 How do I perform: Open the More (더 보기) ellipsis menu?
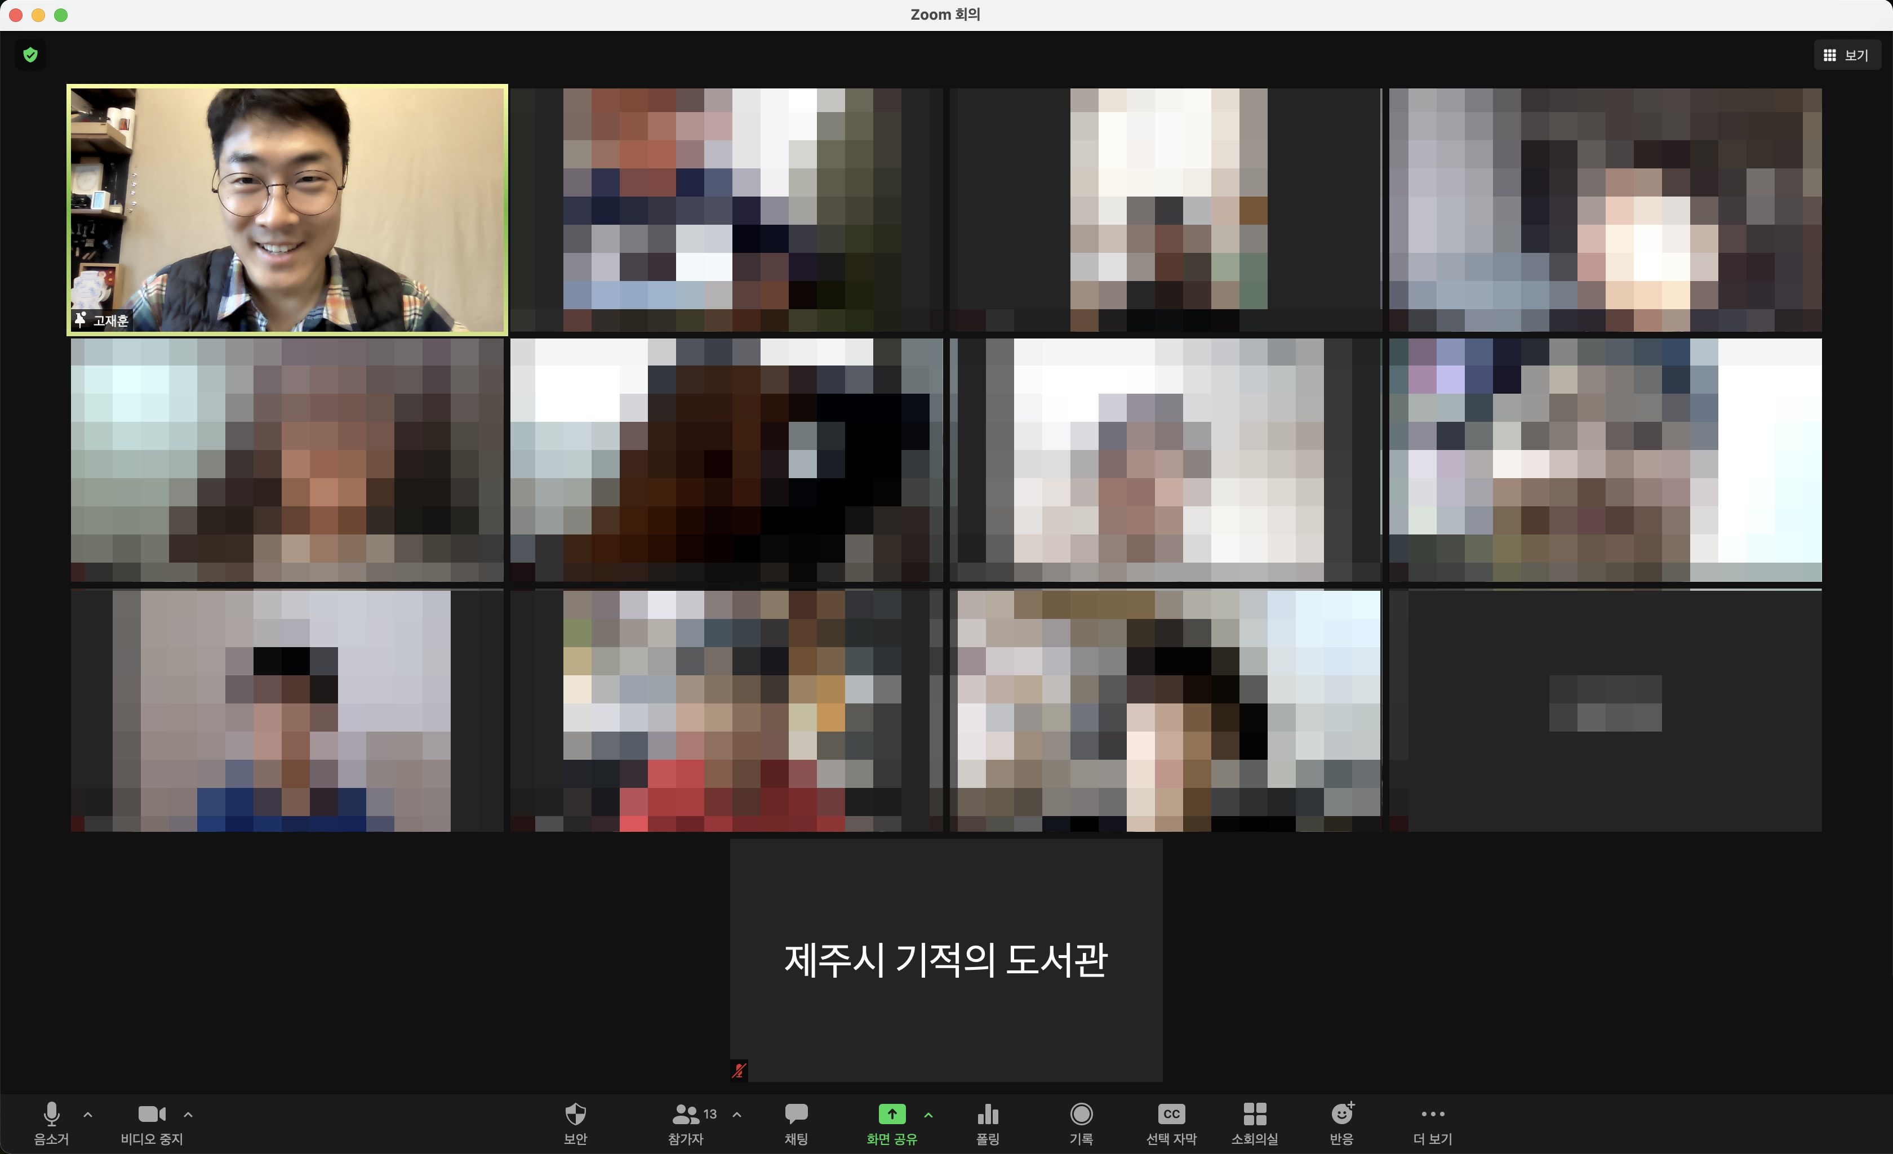click(1432, 1114)
